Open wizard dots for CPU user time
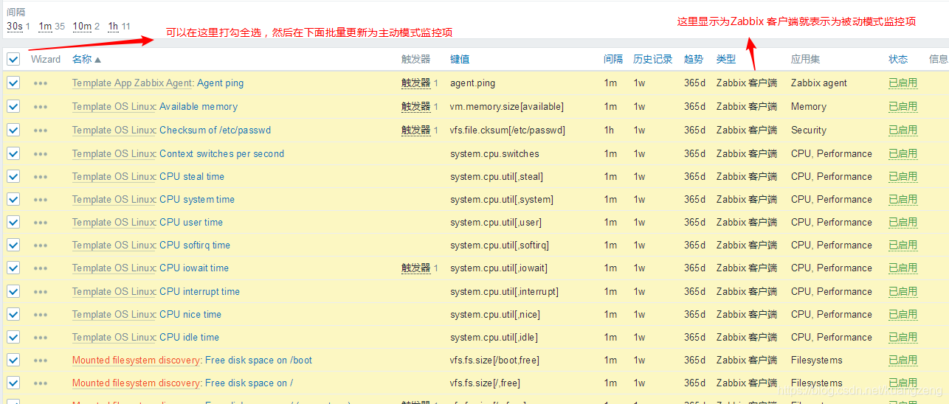949x404 pixels. click(x=41, y=223)
